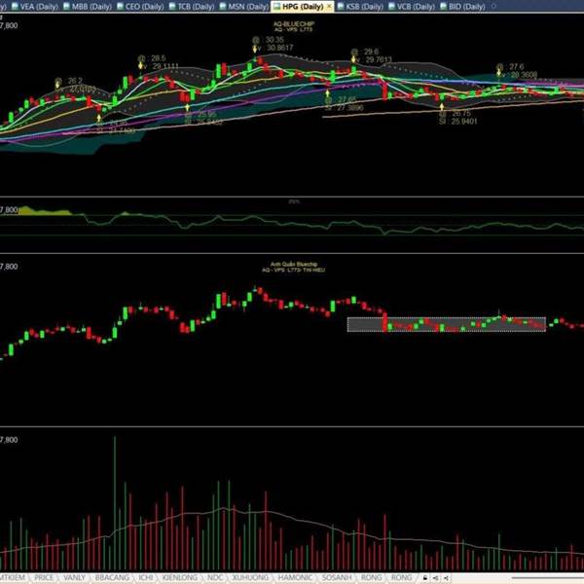Open the ICHI sheet tab
This screenshot has height=584, width=584.
(x=146, y=577)
